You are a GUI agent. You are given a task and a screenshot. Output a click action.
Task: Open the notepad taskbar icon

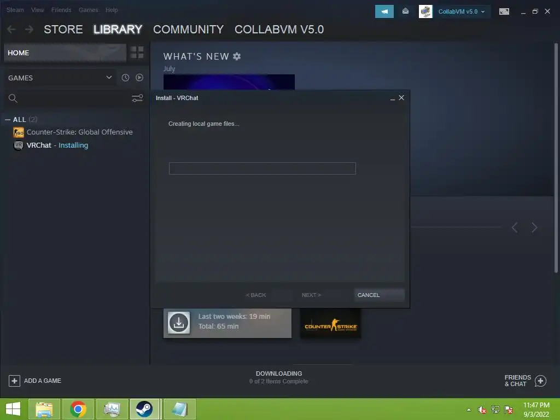pos(179,409)
